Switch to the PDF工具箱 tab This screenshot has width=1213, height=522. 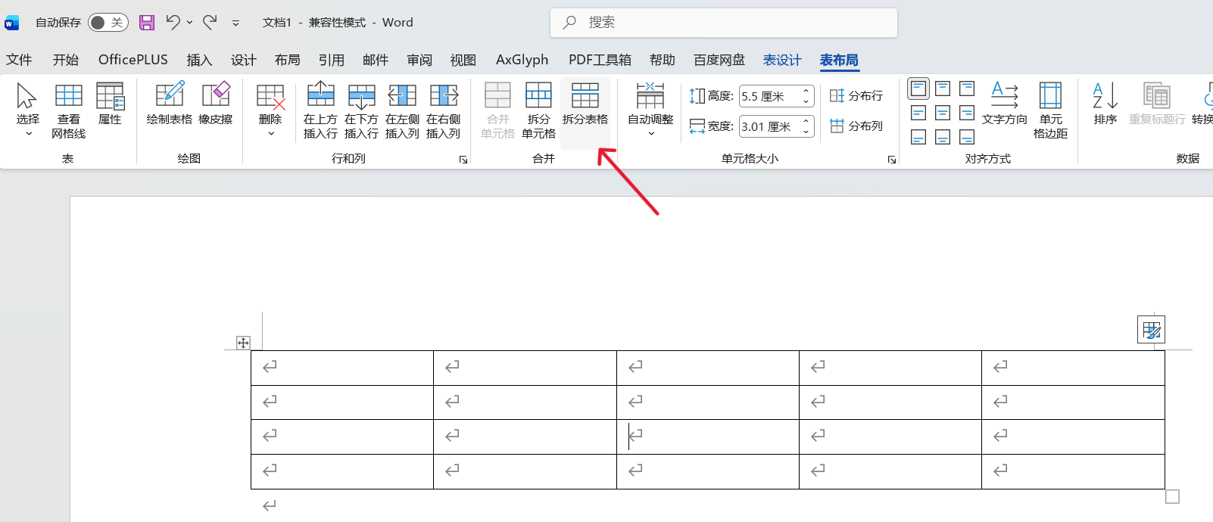point(600,60)
